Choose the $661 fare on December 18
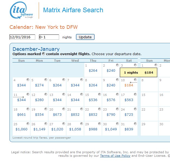Image resolution: width=170 pixels, height=163 pixels. coord(21,115)
